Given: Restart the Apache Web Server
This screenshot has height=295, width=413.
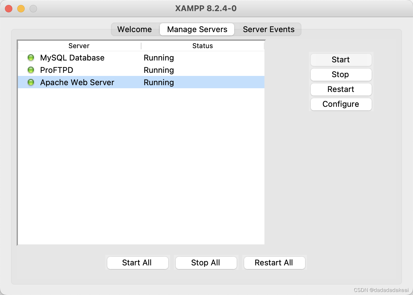Looking at the screenshot, I should [341, 89].
